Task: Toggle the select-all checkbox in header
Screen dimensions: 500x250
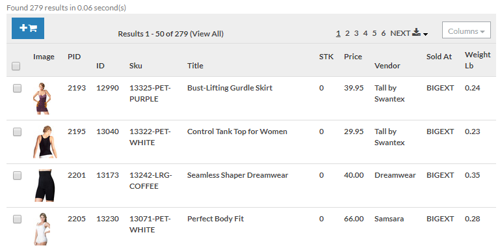Action: click(16, 66)
